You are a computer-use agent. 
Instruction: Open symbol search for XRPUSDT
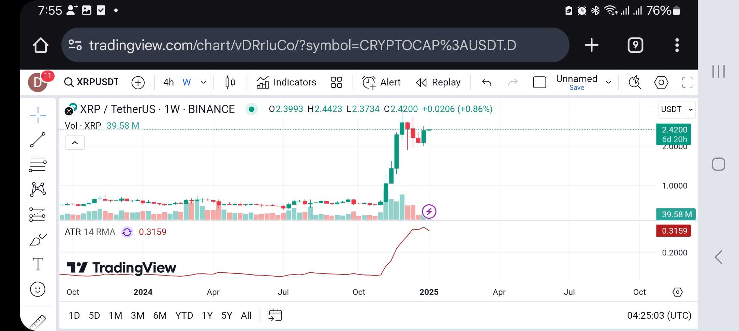tap(91, 82)
